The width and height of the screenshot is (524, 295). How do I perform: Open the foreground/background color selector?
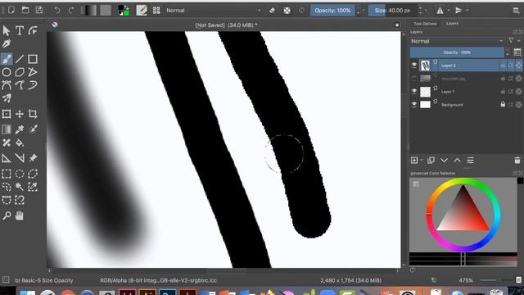coord(124,11)
